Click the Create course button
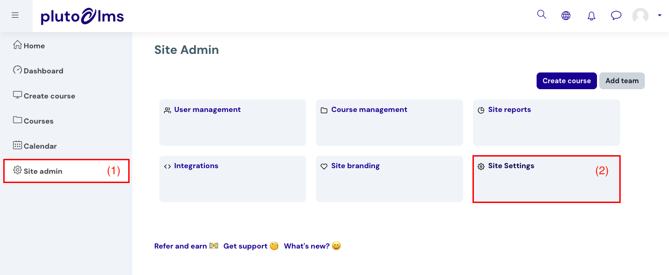Image resolution: width=669 pixels, height=275 pixels. (567, 81)
